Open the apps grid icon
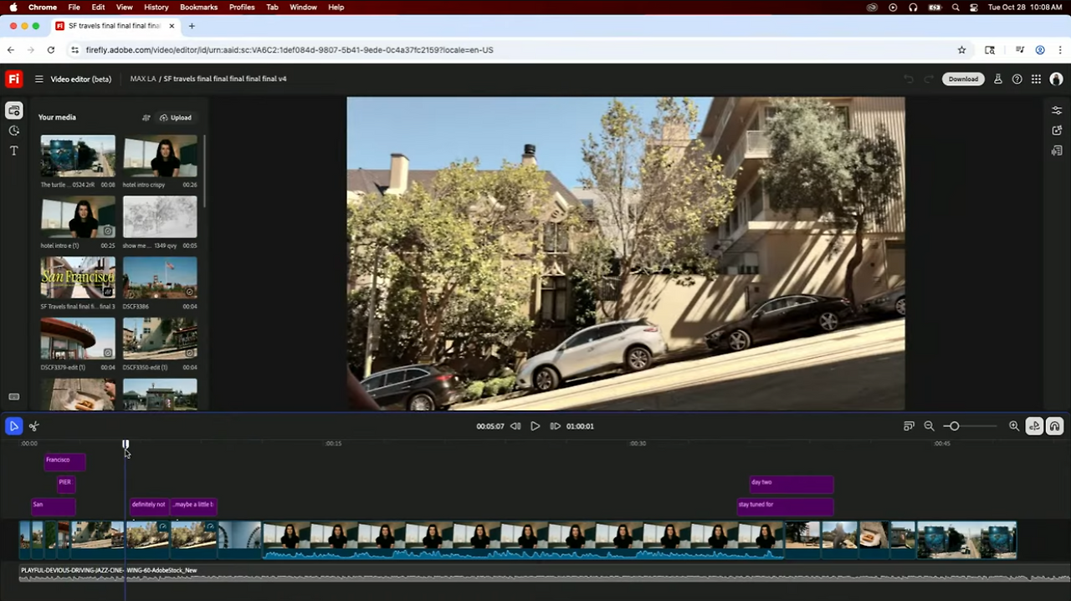 1036,79
